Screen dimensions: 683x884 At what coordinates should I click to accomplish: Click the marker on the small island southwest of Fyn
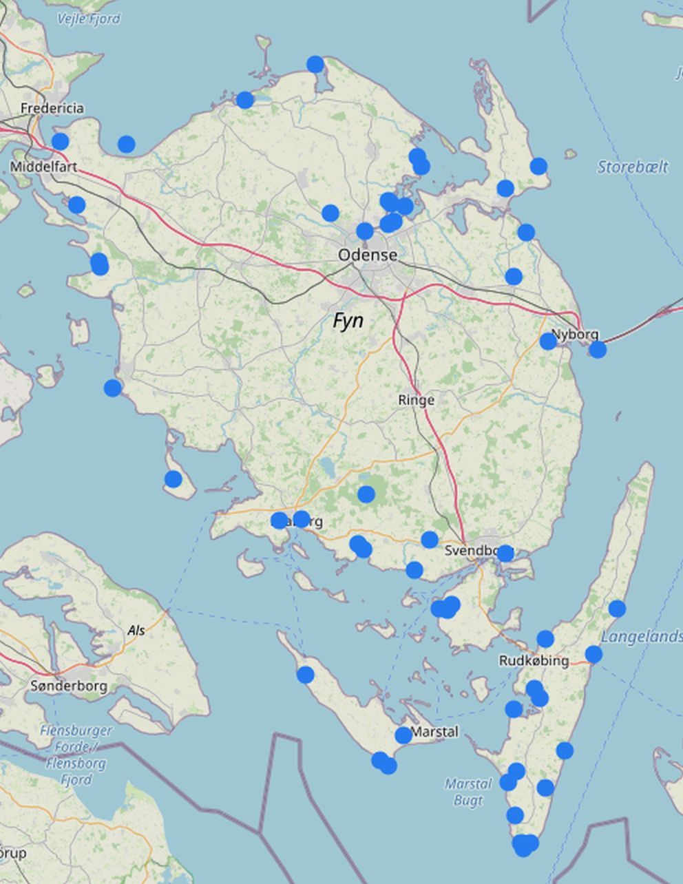point(174,479)
